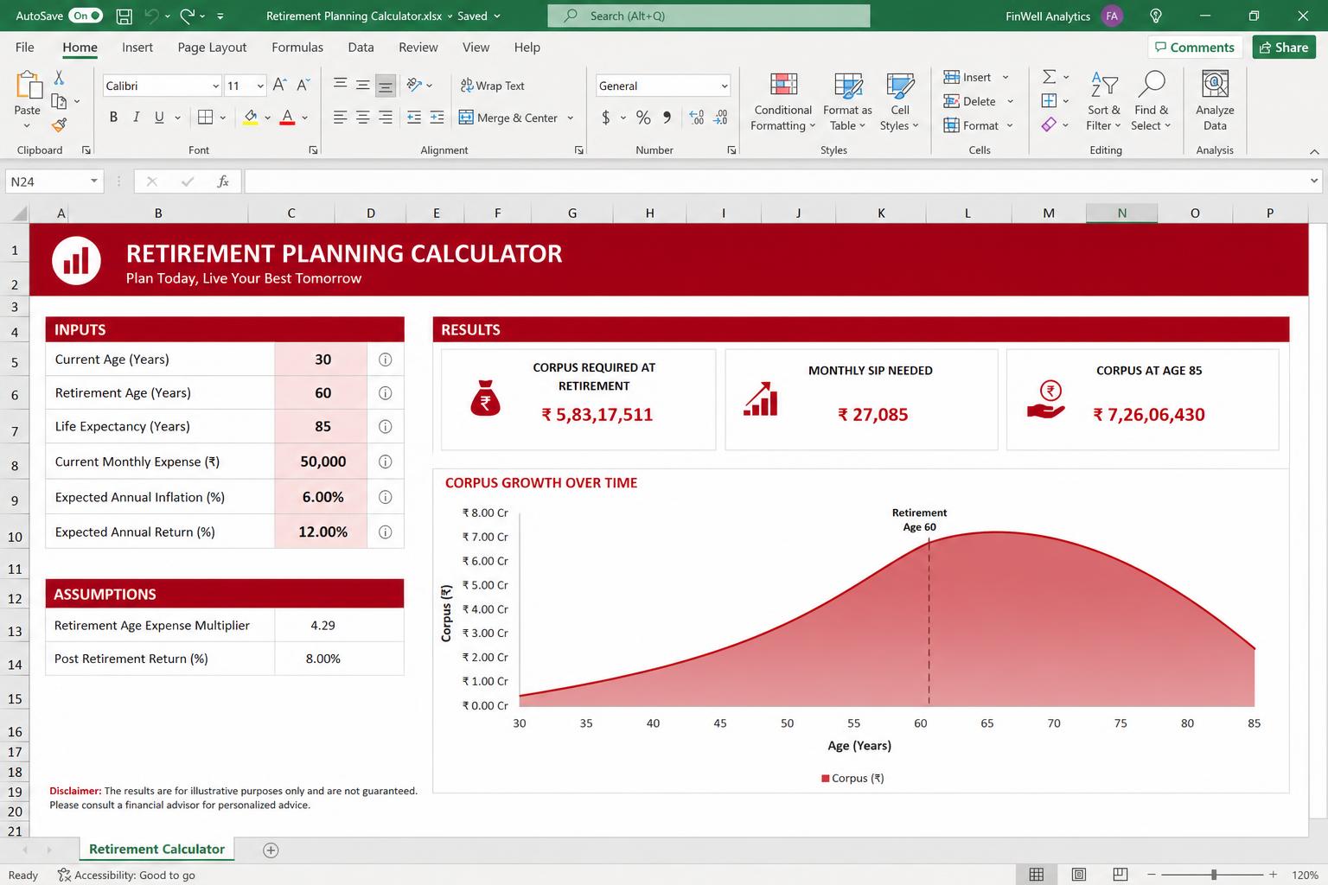Switch to Page Layout view in status bar
The height and width of the screenshot is (885, 1328).
tap(1079, 875)
